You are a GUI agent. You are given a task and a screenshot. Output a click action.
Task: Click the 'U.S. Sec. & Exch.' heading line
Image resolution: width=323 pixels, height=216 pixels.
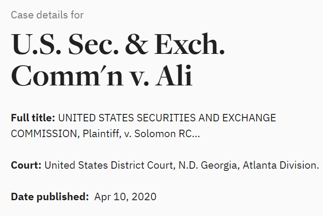coord(118,44)
